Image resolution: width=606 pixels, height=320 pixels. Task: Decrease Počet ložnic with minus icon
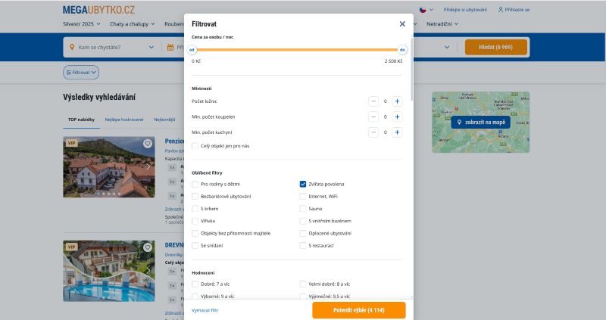coord(373,101)
